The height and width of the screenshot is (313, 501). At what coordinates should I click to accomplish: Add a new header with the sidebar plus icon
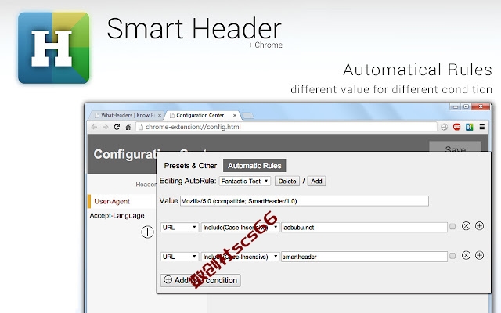147,232
